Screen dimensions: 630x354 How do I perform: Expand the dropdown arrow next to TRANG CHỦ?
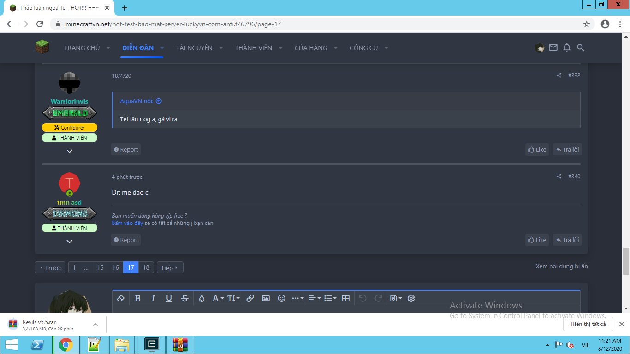click(108, 48)
